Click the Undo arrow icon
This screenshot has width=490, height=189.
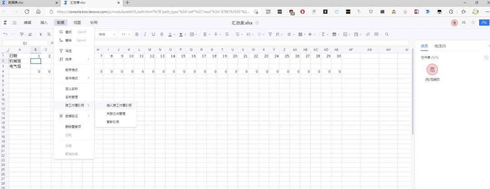click(x=5, y=34)
